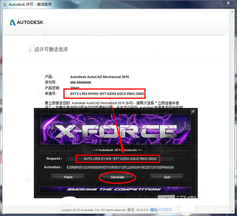Select serial number 066-66666666
Image resolution: width=237 pixels, height=216 pixels.
pos(81,82)
